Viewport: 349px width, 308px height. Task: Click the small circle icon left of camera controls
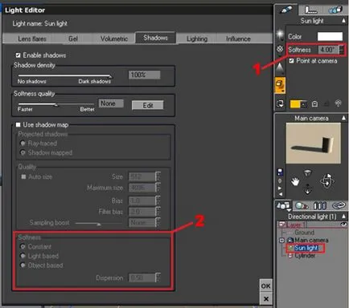(280, 181)
